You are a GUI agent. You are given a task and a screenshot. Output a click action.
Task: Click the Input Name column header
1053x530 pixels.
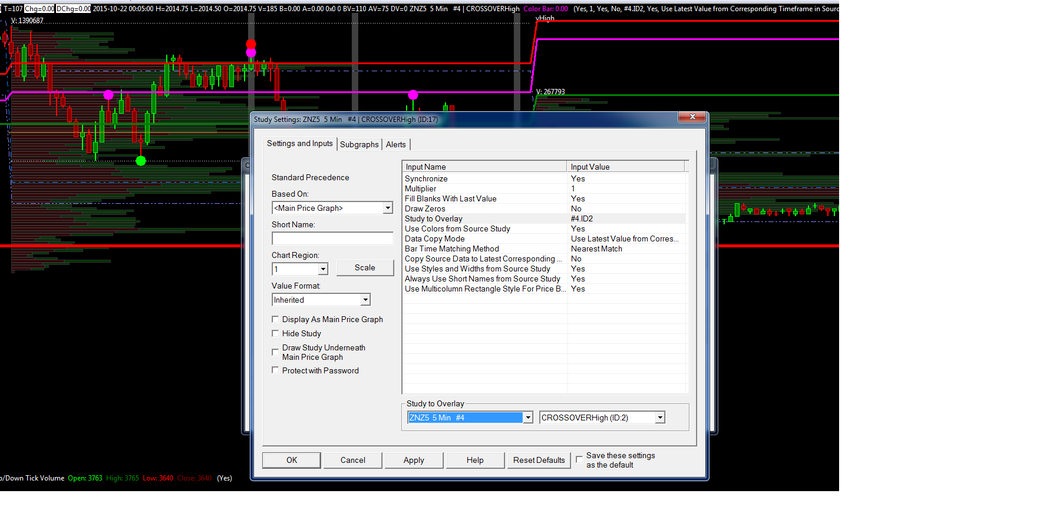[484, 167]
